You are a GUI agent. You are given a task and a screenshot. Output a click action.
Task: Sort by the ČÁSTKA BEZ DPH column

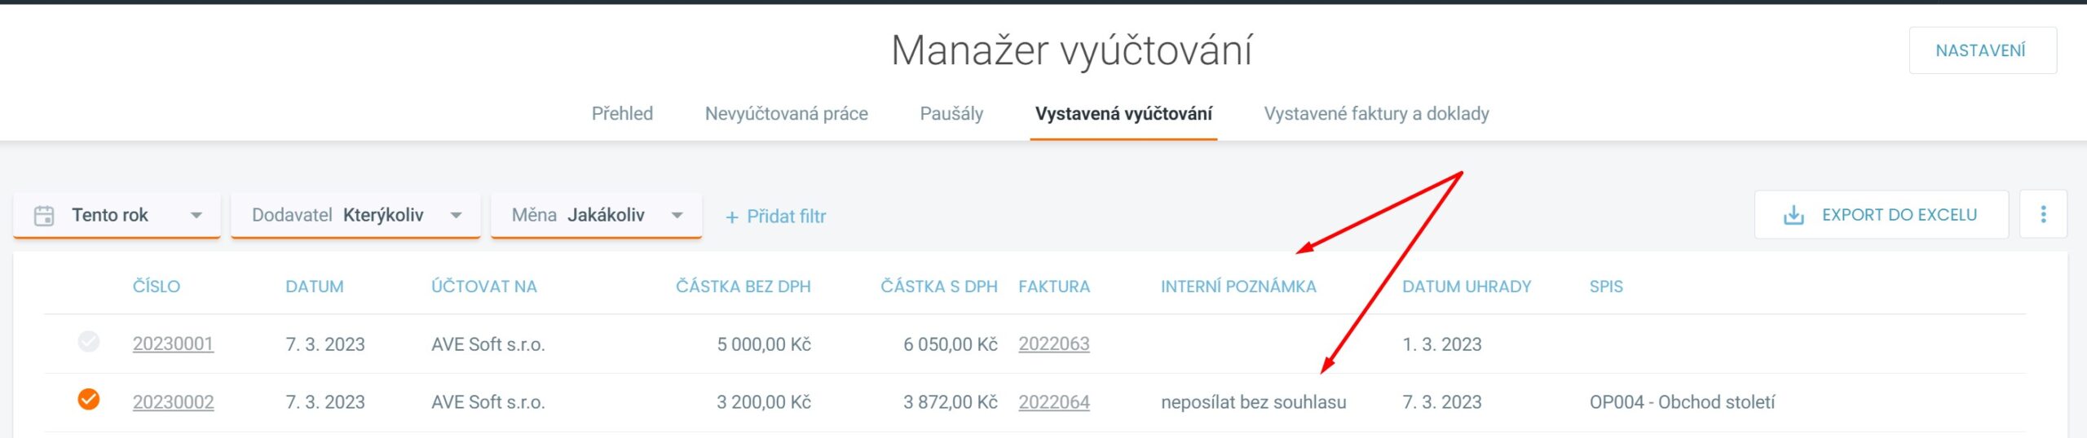(743, 287)
